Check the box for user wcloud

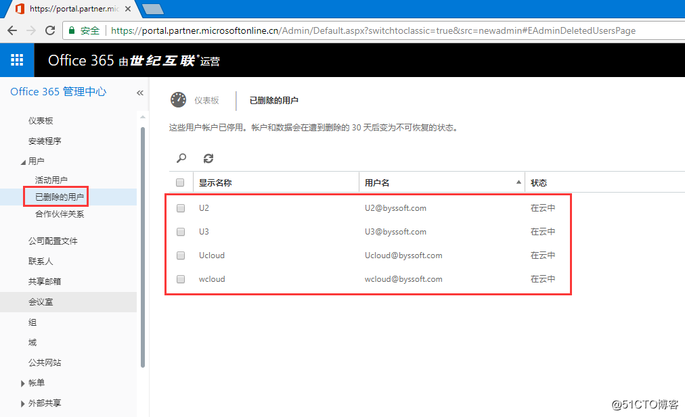(x=181, y=278)
